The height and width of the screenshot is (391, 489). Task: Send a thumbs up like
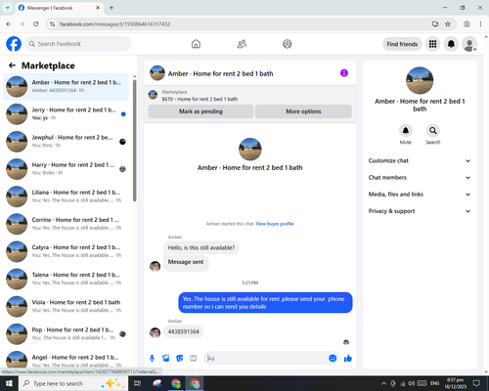348,359
